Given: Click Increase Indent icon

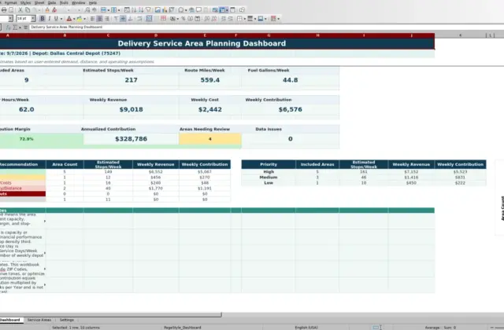Looking at the screenshot, I should [x=224, y=19].
